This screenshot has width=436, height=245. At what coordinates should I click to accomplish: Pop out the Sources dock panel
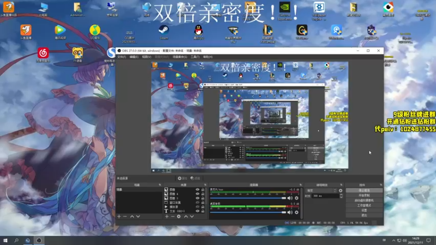[x=205, y=185]
